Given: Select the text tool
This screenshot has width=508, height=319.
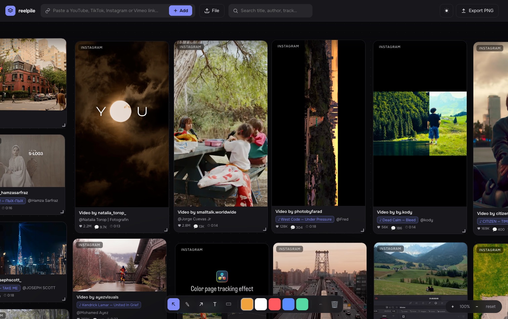Looking at the screenshot, I should pyautogui.click(x=215, y=304).
